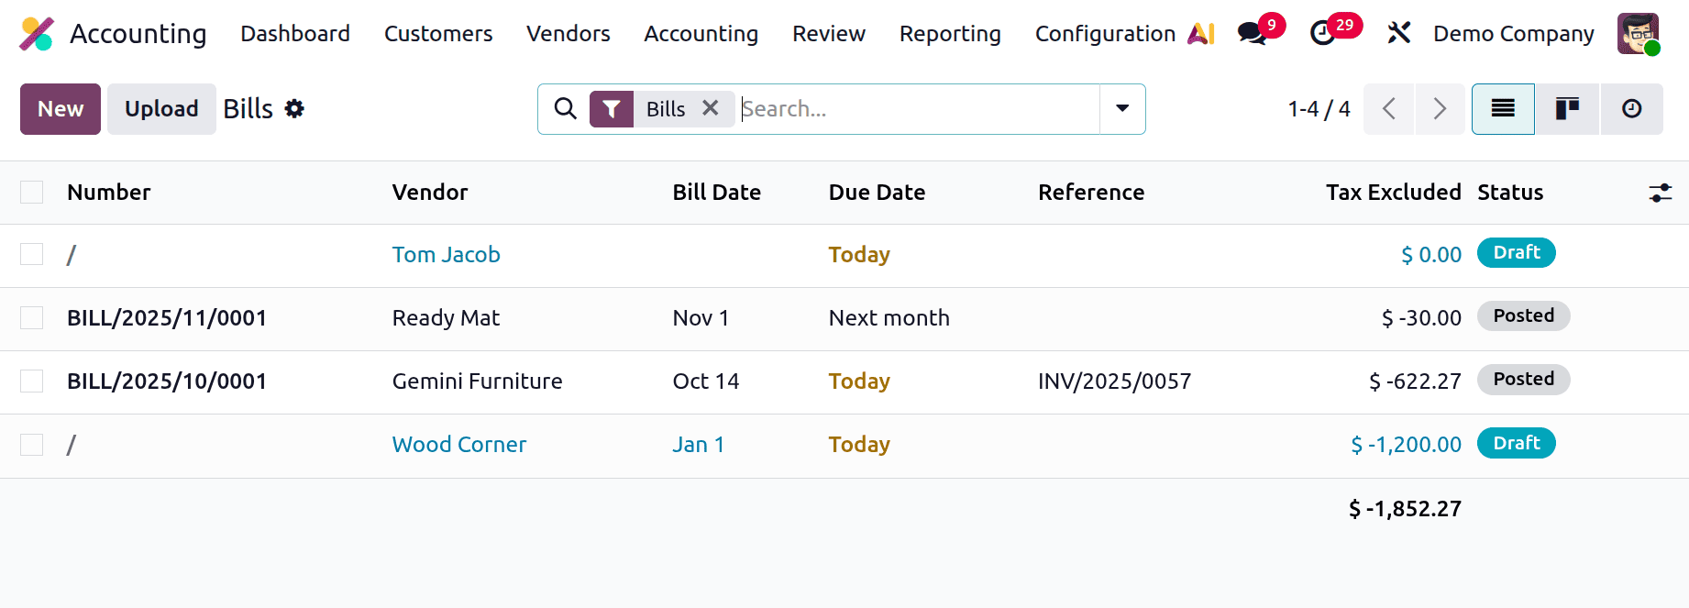Open the Bills view settings gear
1689x608 pixels.
tap(294, 108)
